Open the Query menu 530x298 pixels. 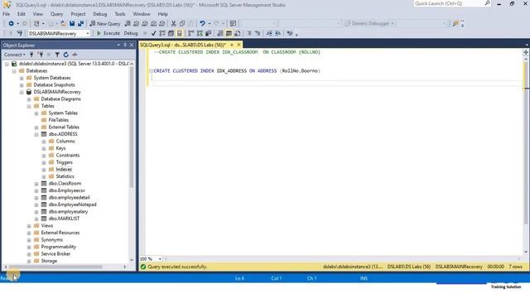point(57,14)
